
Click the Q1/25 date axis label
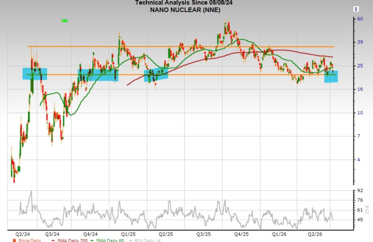128,234
